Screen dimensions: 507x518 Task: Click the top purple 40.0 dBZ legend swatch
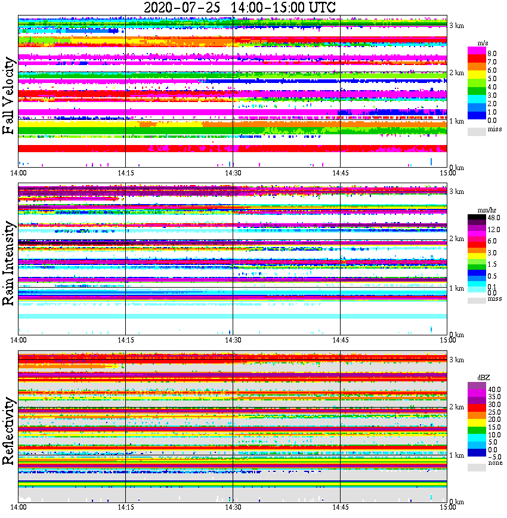477,386
